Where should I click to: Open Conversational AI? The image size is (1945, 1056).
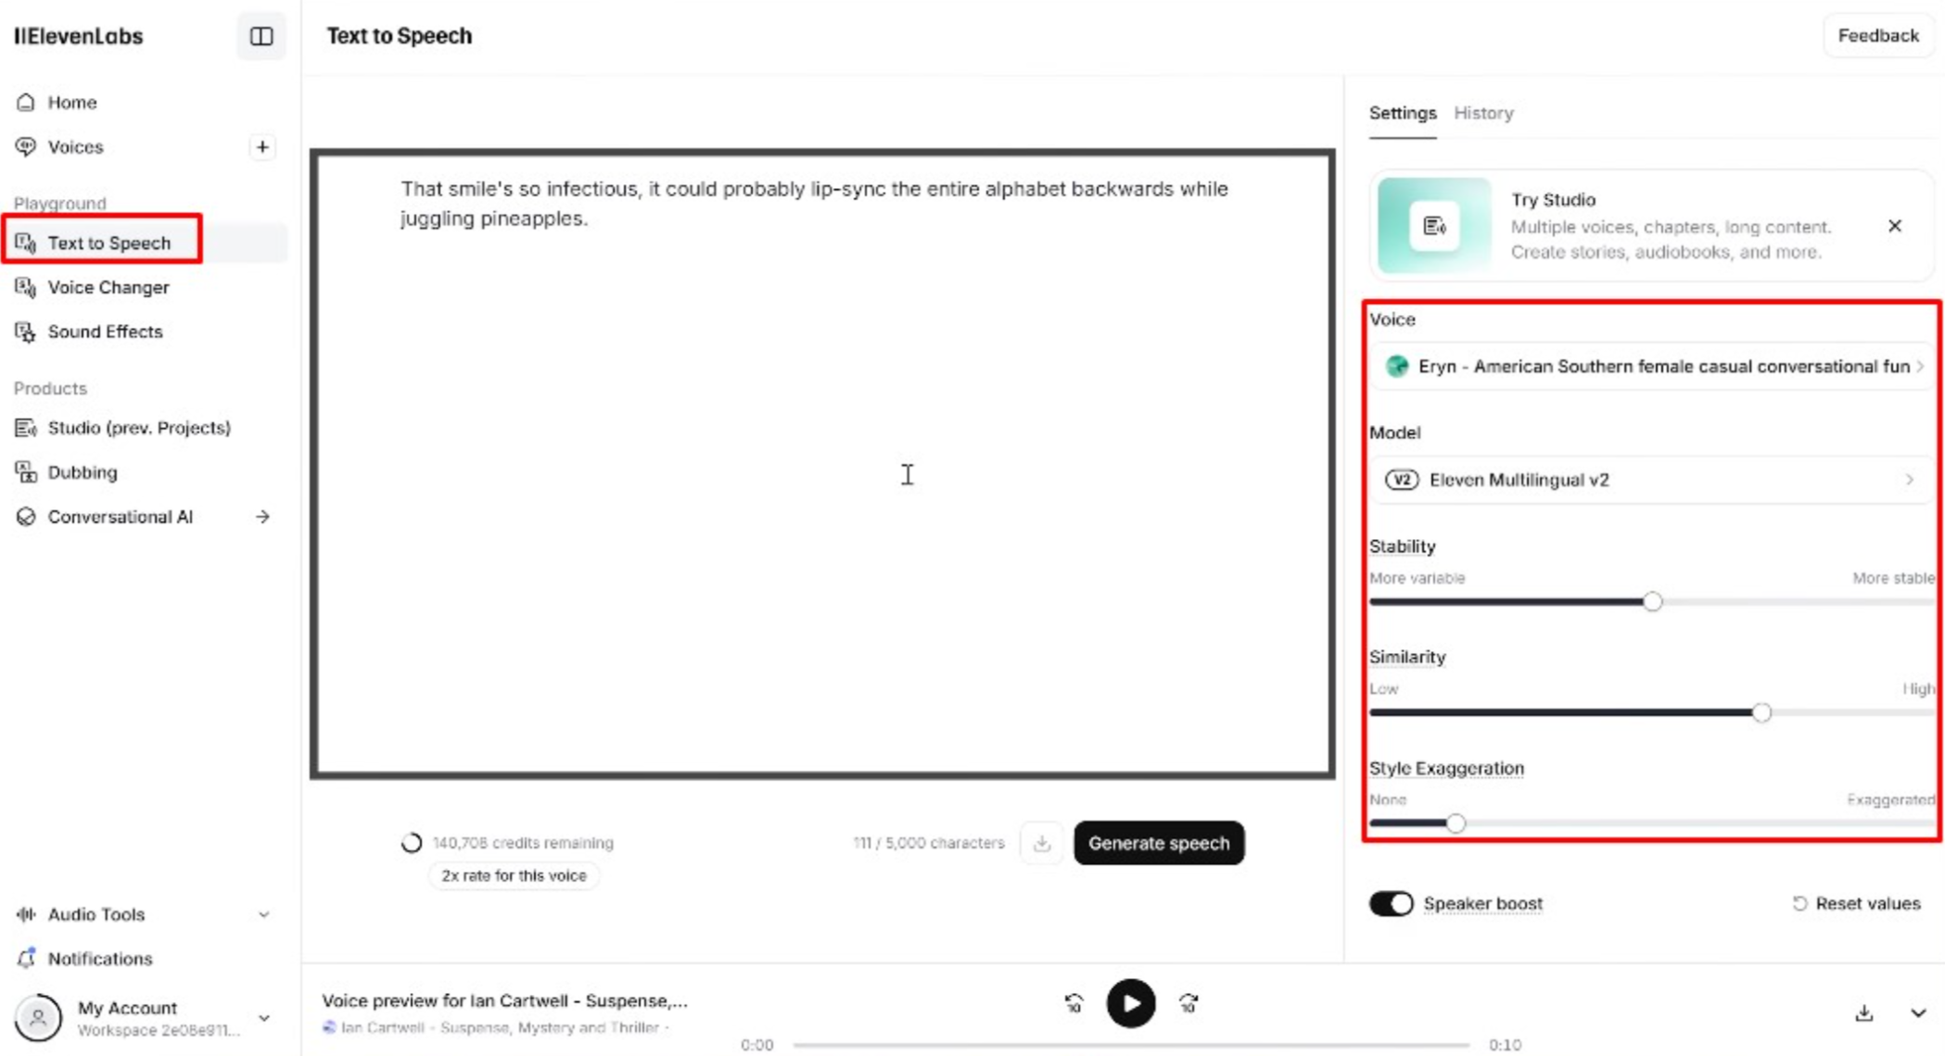click(121, 516)
